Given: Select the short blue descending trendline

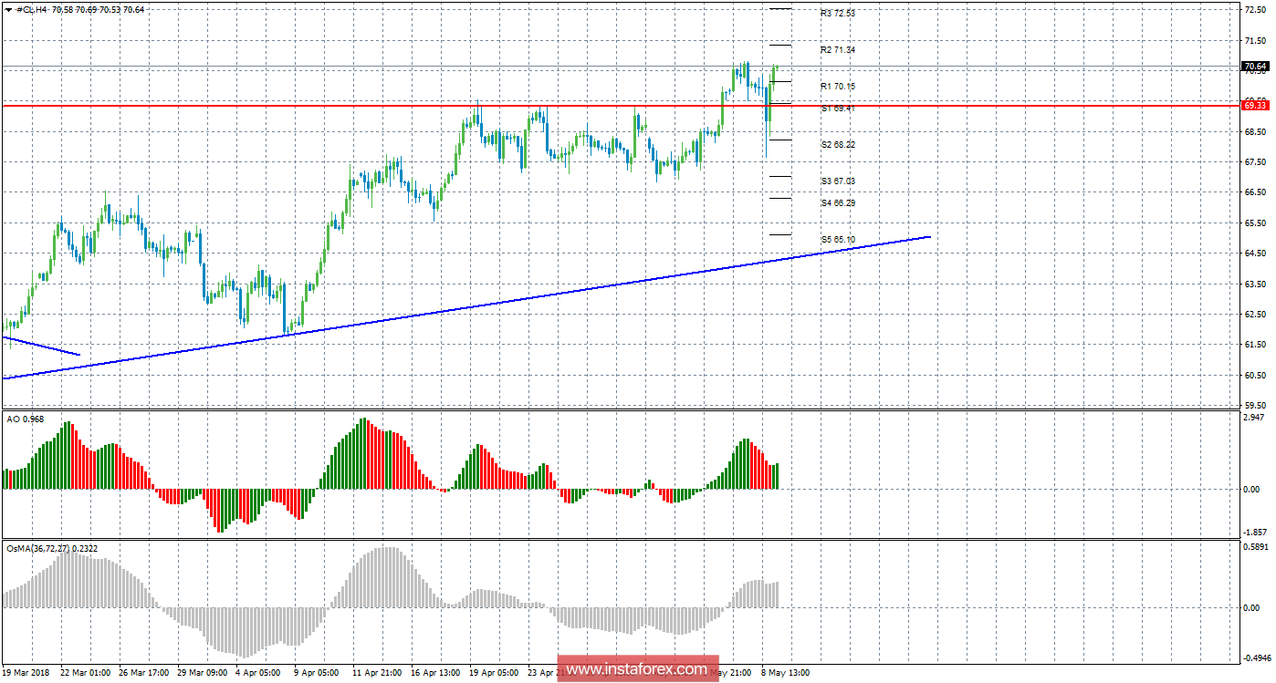Looking at the screenshot, I should (x=41, y=346).
